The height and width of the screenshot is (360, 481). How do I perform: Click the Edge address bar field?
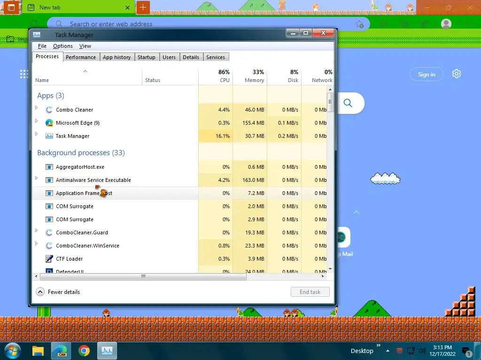coord(209,24)
